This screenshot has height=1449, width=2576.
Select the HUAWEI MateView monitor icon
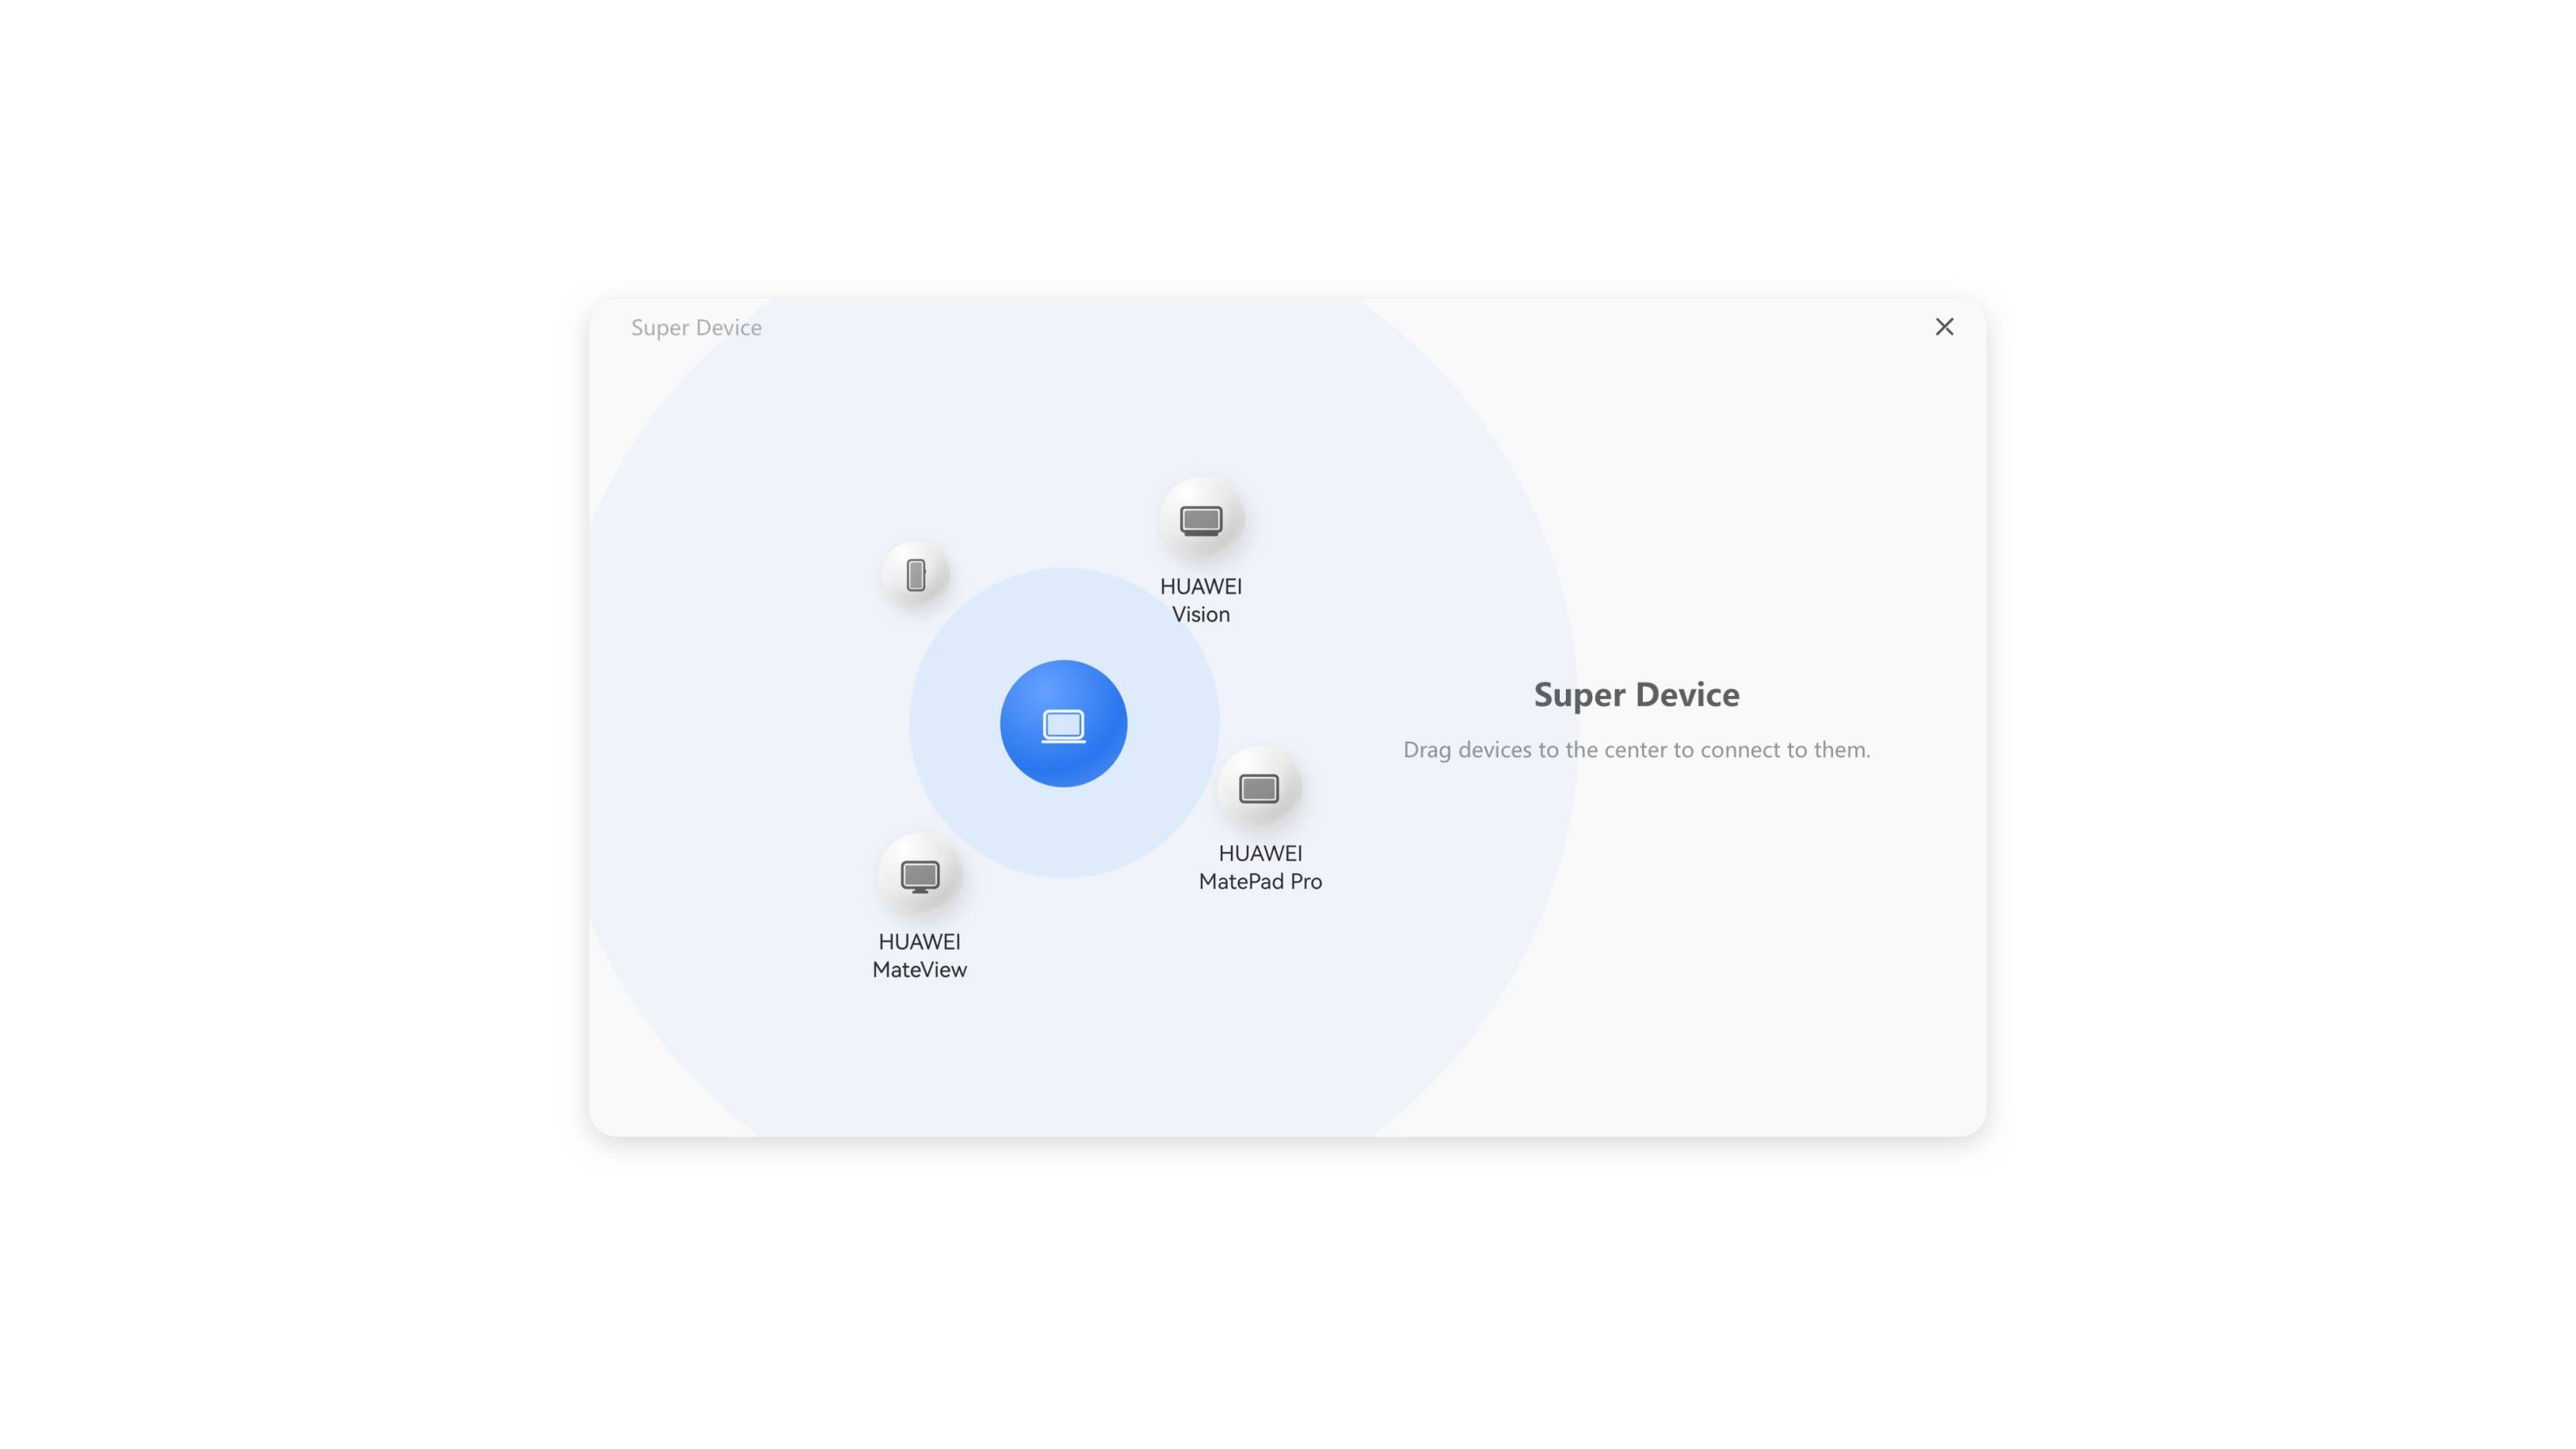pyautogui.click(x=919, y=877)
